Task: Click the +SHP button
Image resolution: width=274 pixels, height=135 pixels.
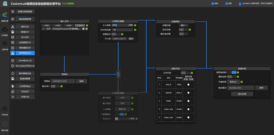Action: (x=69, y=25)
